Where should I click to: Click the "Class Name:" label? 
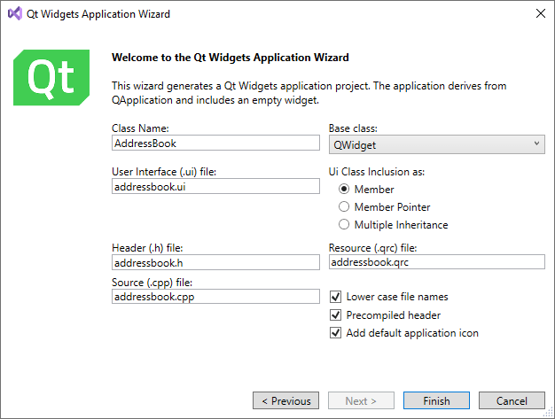[x=140, y=128]
